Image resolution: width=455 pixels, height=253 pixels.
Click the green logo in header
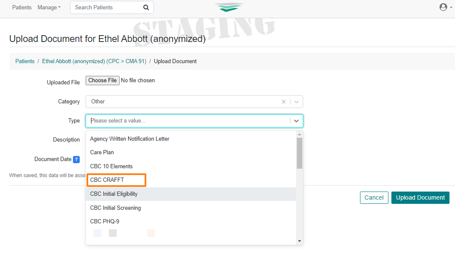click(x=229, y=7)
